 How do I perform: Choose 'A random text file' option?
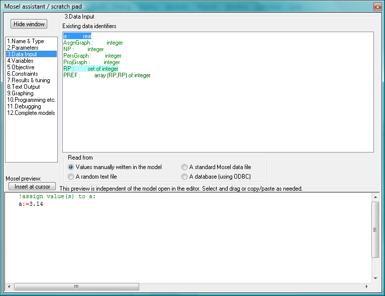coord(71,177)
